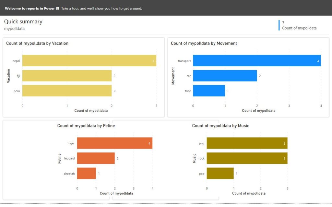This screenshot has height=207, width=332.
Task: Select the car bar in Movement chart
Action: coord(225,76)
